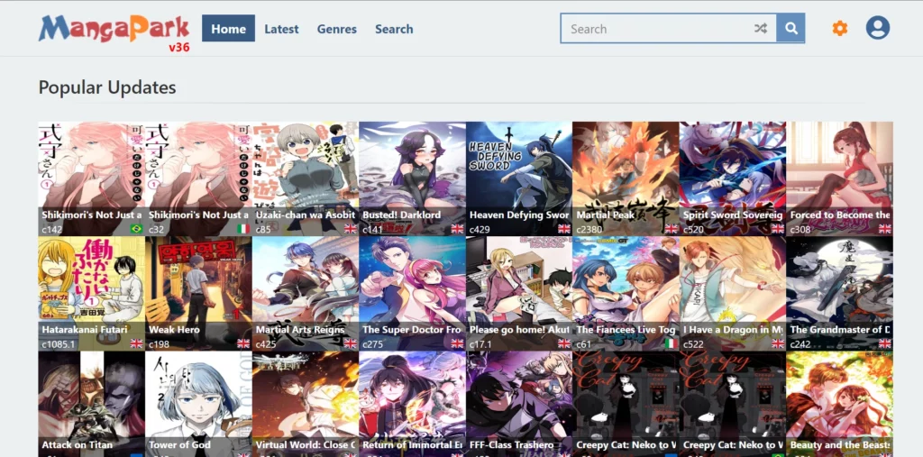
Task: Open chapter c198 of Weak Hero
Action: pos(159,343)
